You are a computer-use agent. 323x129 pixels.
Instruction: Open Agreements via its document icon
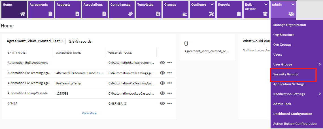coord(50,14)
